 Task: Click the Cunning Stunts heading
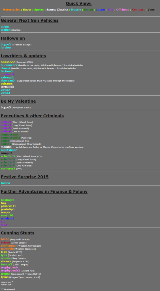click(18, 233)
